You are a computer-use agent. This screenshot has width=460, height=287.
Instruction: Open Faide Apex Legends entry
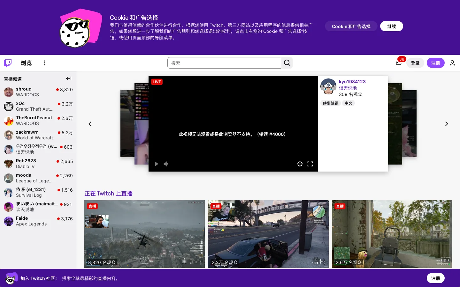(x=38, y=221)
